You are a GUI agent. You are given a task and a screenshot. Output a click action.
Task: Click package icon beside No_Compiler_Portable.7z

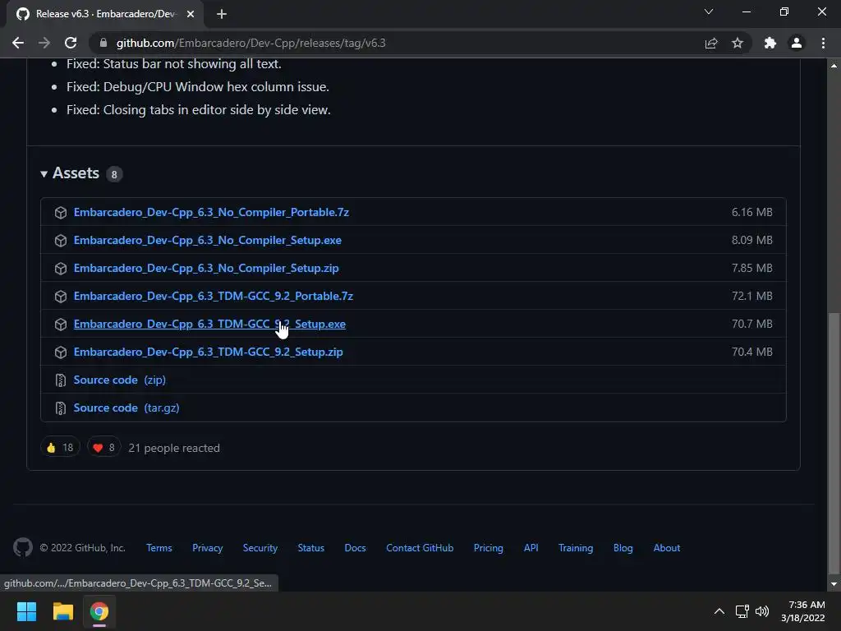coord(61,213)
